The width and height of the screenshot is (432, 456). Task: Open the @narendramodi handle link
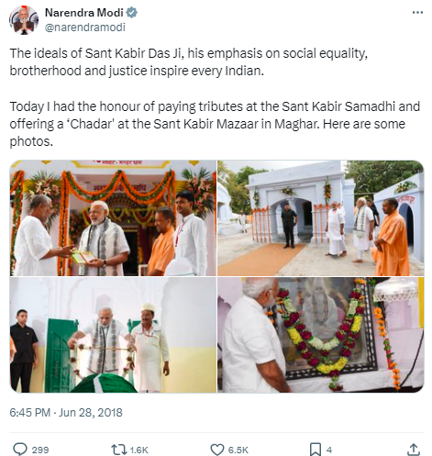pos(85,28)
